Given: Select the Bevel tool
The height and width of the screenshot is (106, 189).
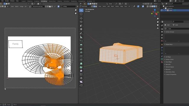Looking at the screenshot, I should [x=81, y=53].
